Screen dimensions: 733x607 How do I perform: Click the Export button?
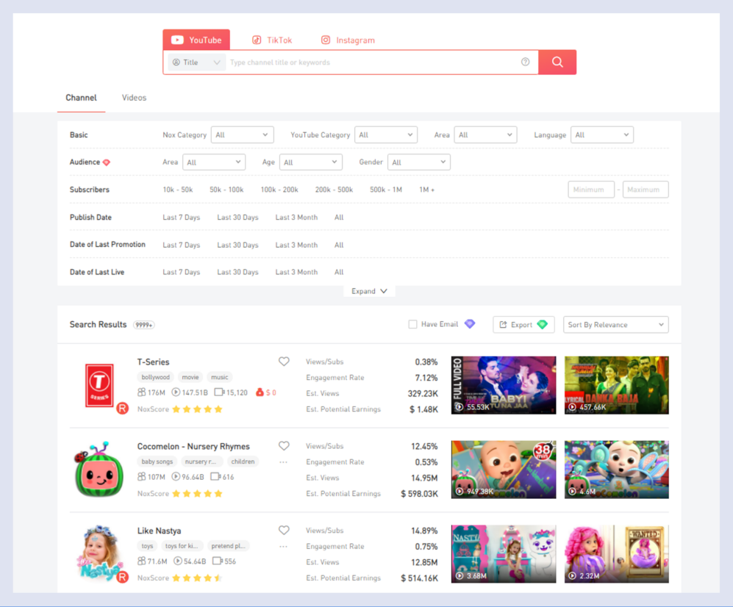click(523, 325)
